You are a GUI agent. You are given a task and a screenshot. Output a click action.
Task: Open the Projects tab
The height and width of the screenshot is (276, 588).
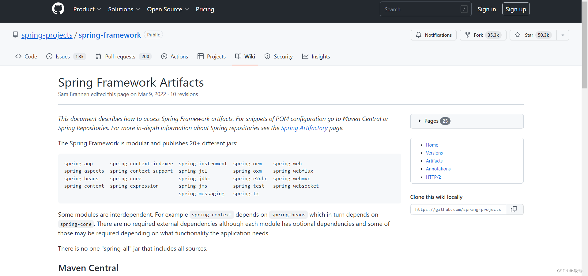pos(212,56)
